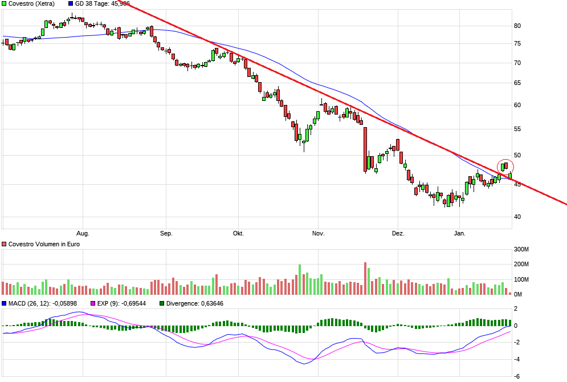The image size is (567, 382).
Task: Click the -2 MACD axis label
Action: pyautogui.click(x=516, y=342)
